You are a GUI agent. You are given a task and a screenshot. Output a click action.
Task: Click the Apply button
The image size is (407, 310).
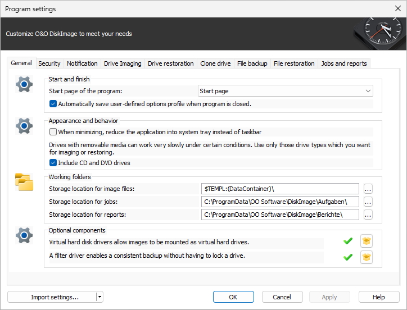pyautogui.click(x=329, y=297)
